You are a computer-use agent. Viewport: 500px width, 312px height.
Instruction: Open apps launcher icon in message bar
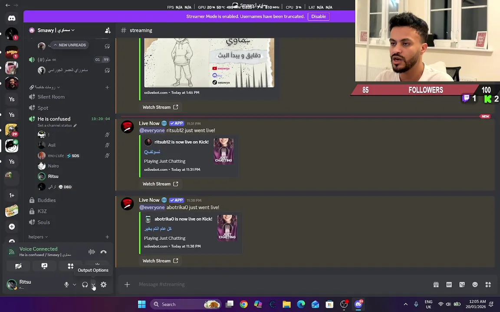488,284
